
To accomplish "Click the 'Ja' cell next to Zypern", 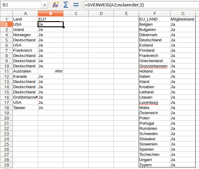I will (183, 165).
